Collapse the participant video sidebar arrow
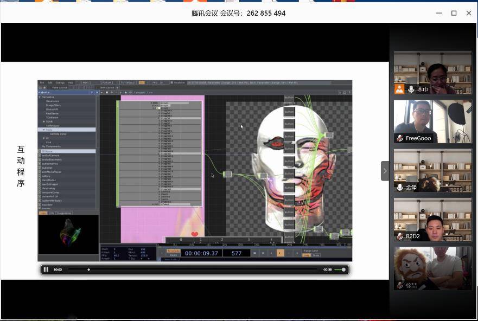Viewport: 478px width, 321px height. click(385, 171)
